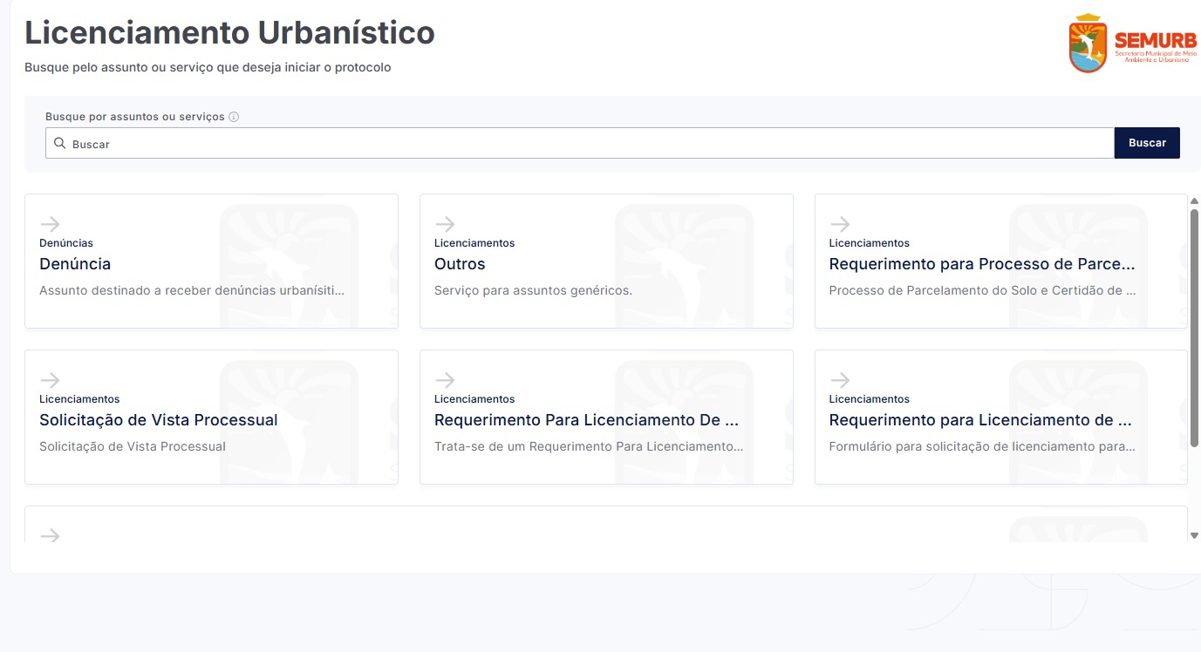The width and height of the screenshot is (1201, 652).
Task: Open the Denúncia service title
Action: 75,264
